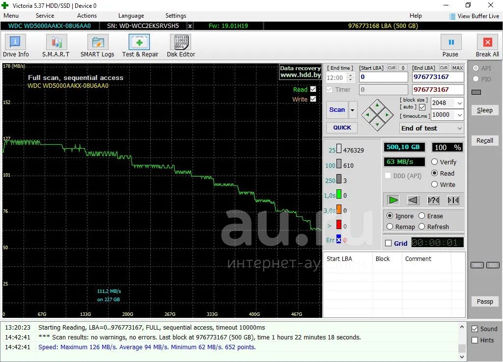Open SMART Logs from the toolbar
The height and width of the screenshot is (362, 503).
[97, 46]
